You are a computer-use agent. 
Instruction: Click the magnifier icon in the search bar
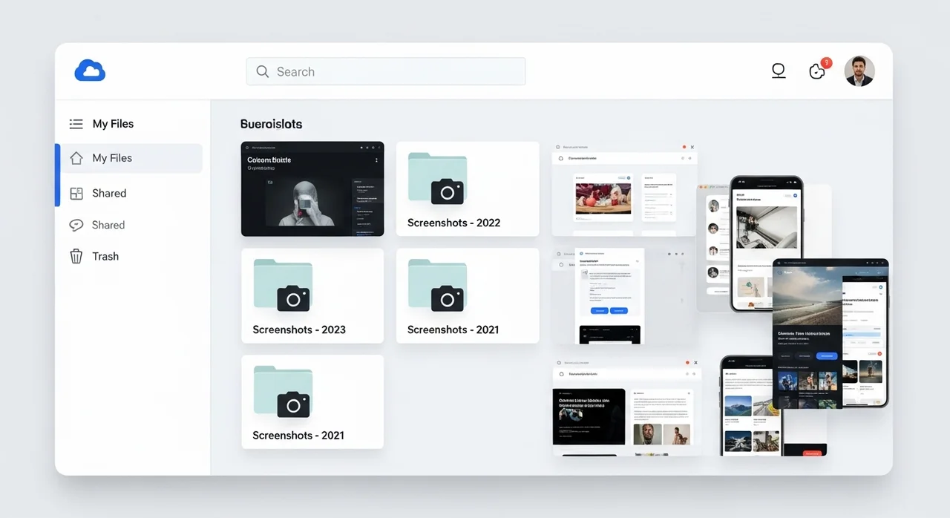point(262,72)
